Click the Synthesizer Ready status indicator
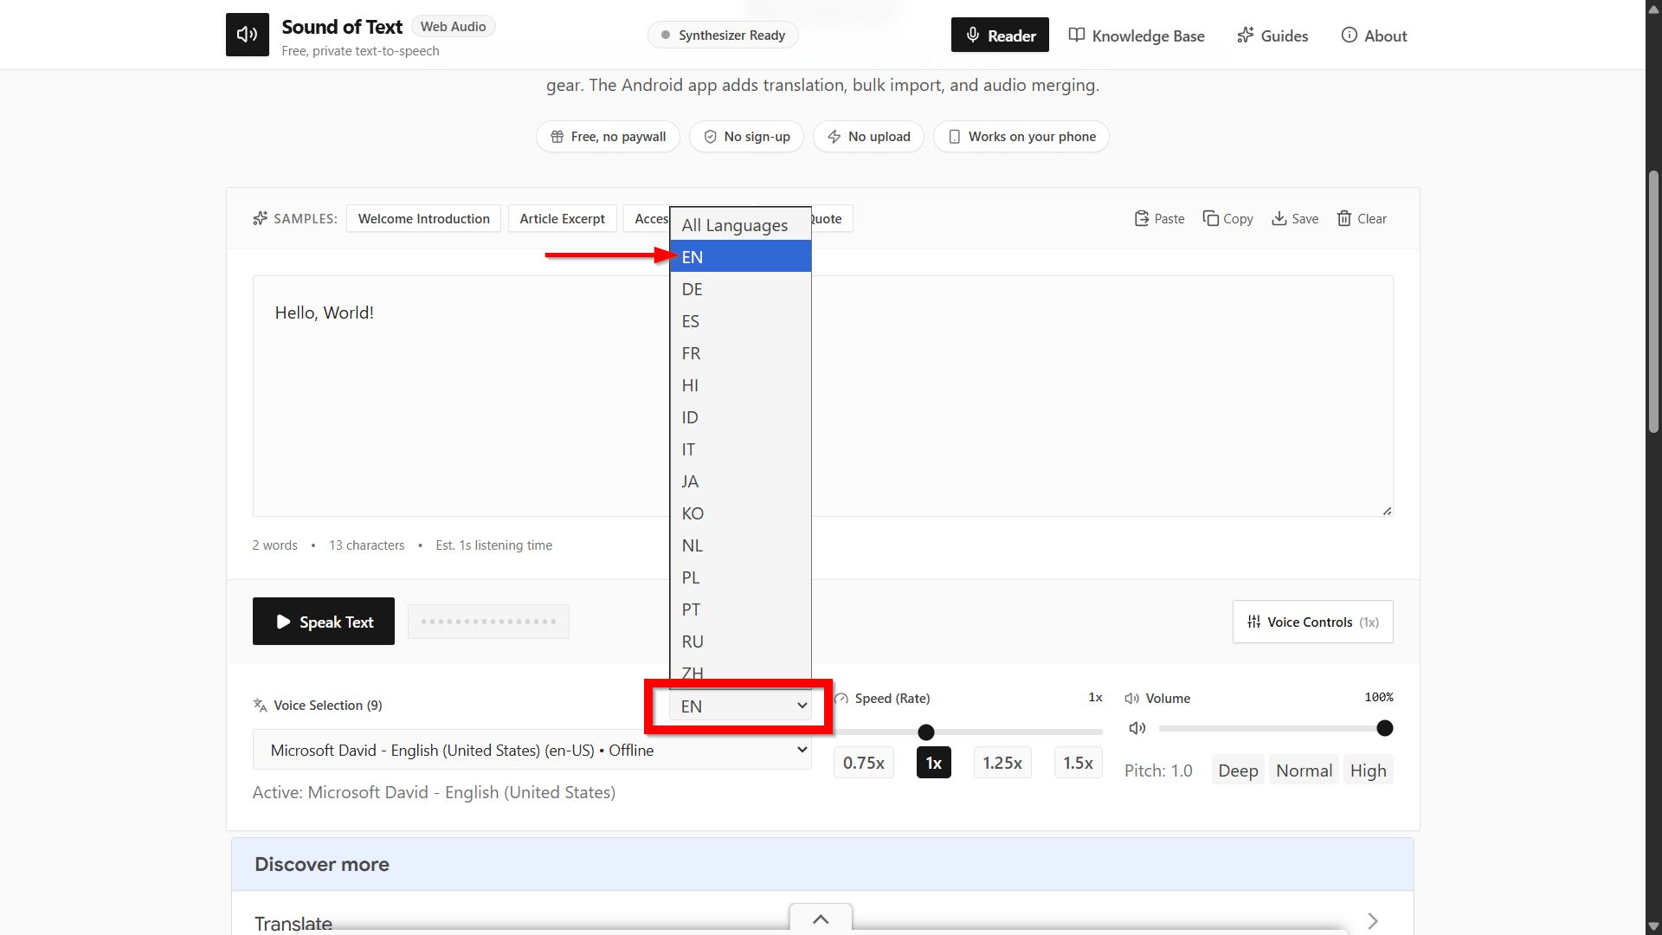Screen dimensions: 1662x935 723,35
